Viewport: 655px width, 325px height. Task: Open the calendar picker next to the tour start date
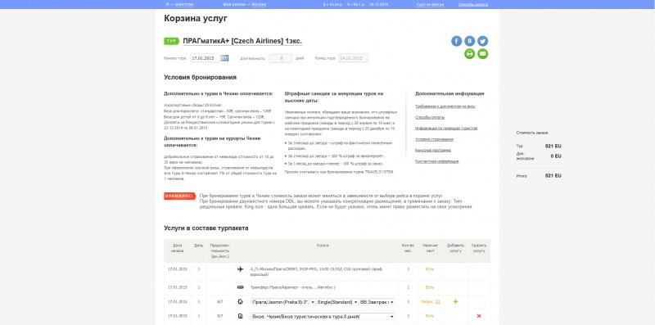224,58
